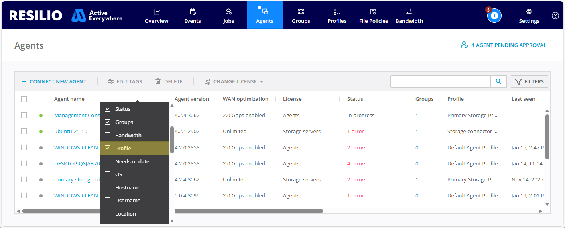This screenshot has height=228, width=565.
Task: Click the notifications info icon with badge
Action: pyautogui.click(x=494, y=16)
